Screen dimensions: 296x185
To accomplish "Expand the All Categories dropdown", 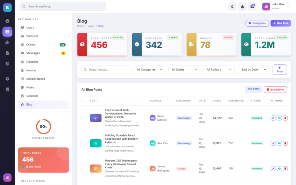I will pyautogui.click(x=149, y=69).
